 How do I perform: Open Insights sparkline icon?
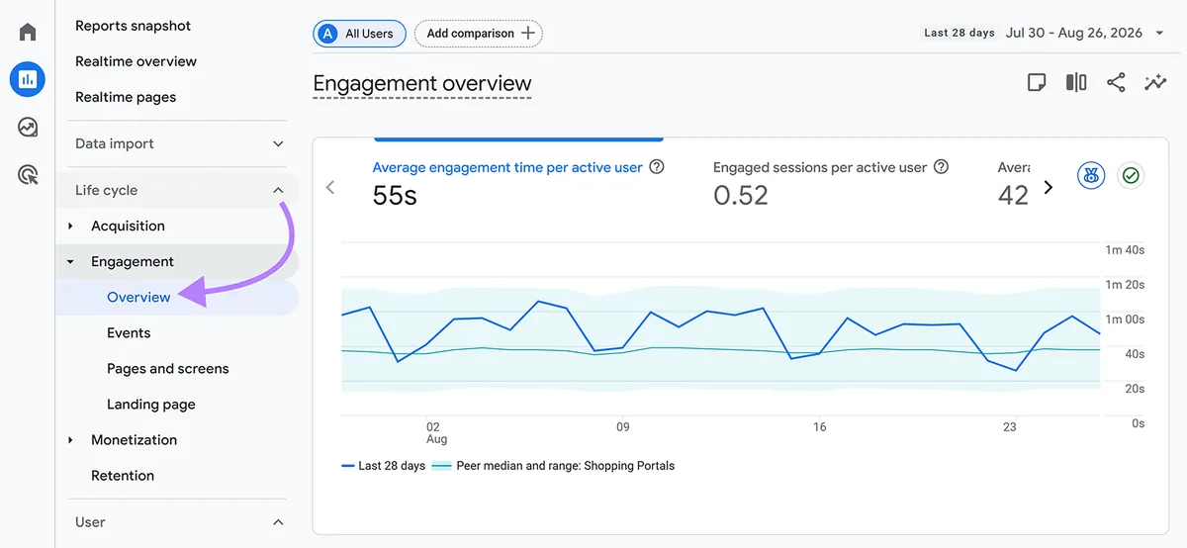[1155, 82]
